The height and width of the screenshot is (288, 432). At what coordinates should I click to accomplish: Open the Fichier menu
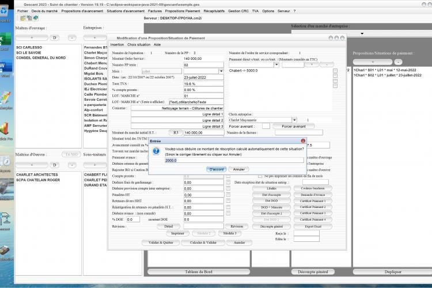(x=22, y=11)
